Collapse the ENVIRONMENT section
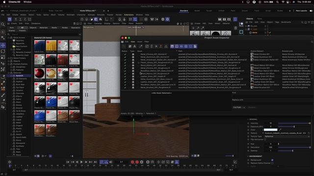The height and width of the screenshot is (176, 314). point(248,156)
